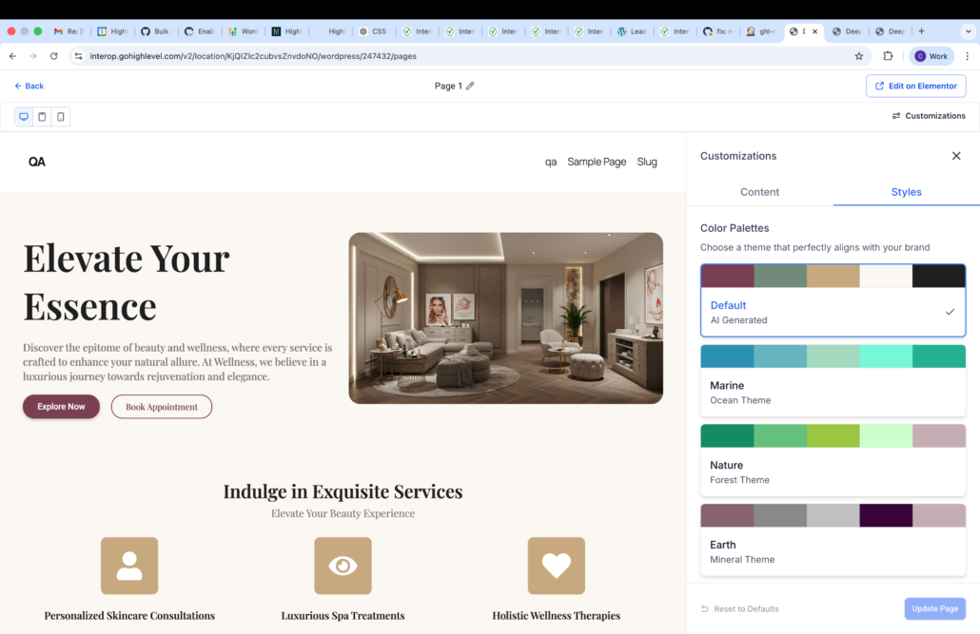The width and height of the screenshot is (980, 634).
Task: Click the Edit on Elementor button
Action: tap(915, 86)
